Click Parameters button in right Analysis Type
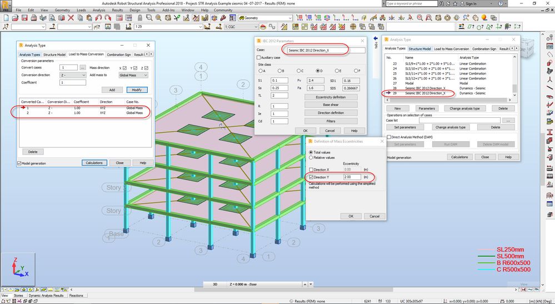This screenshot has height=304, width=555. tap(427, 108)
